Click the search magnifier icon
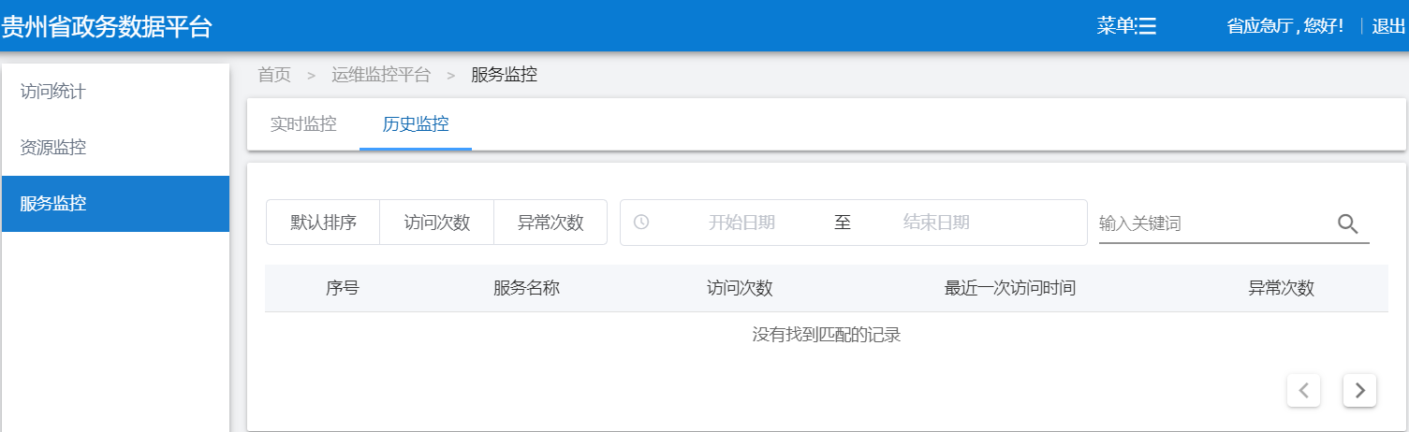 pos(1347,223)
